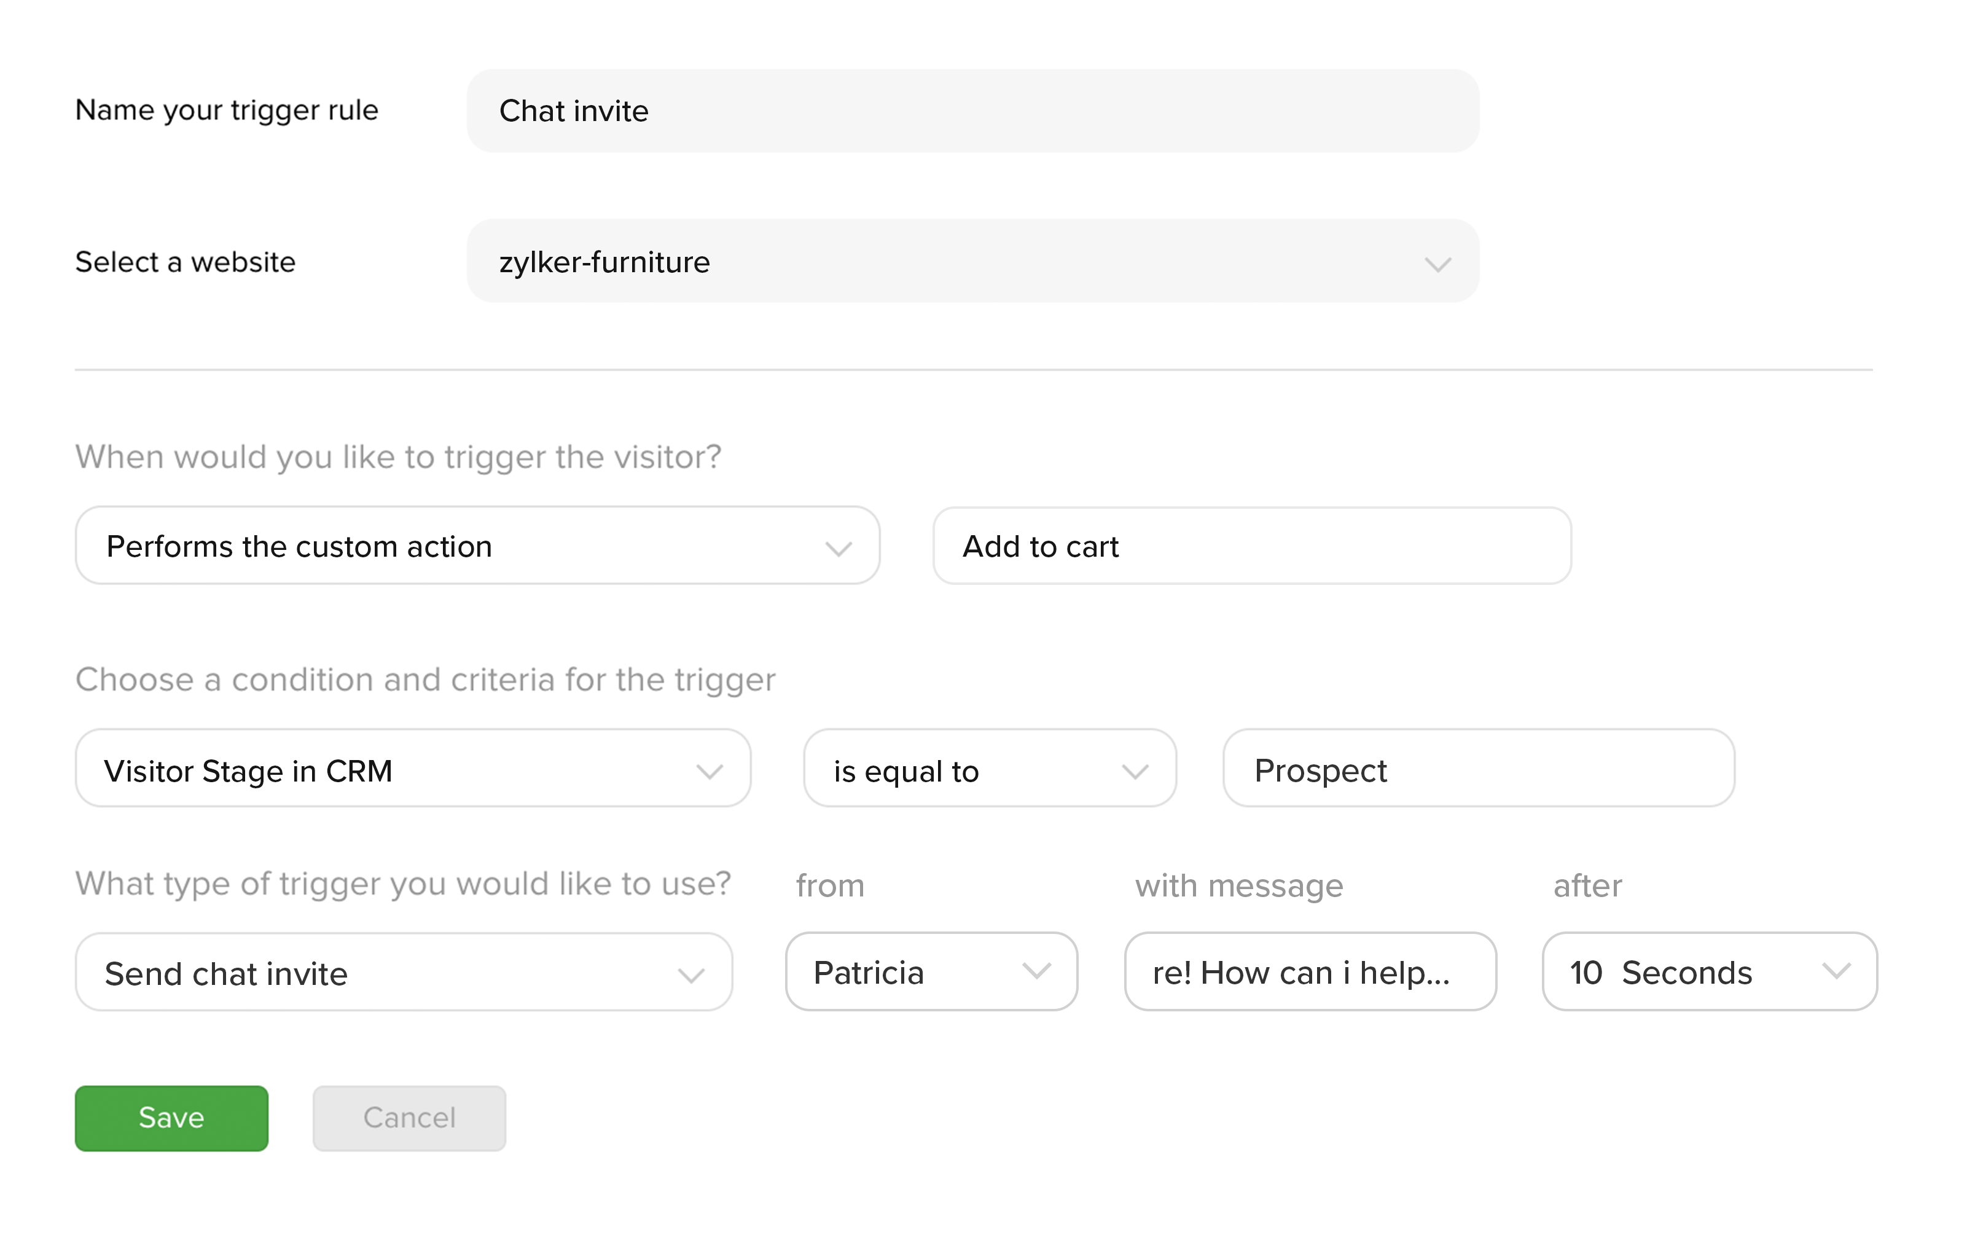This screenshot has height=1235, width=1967.
Task: Click the trigger rule name field
Action: pyautogui.click(x=972, y=110)
